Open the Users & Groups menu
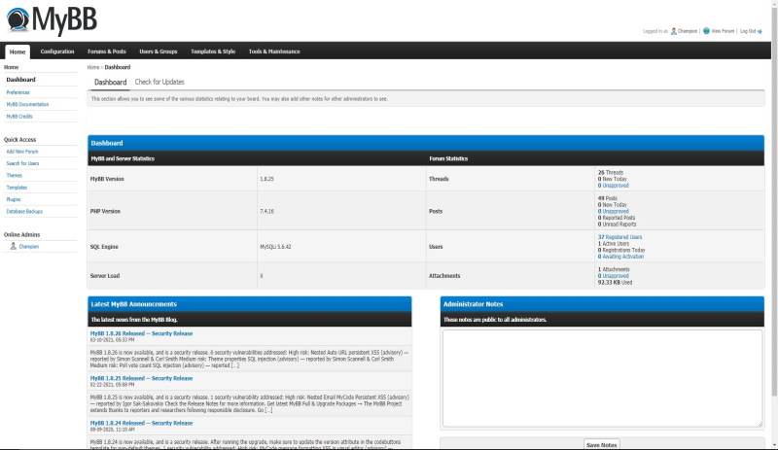The width and height of the screenshot is (778, 450). (x=159, y=52)
